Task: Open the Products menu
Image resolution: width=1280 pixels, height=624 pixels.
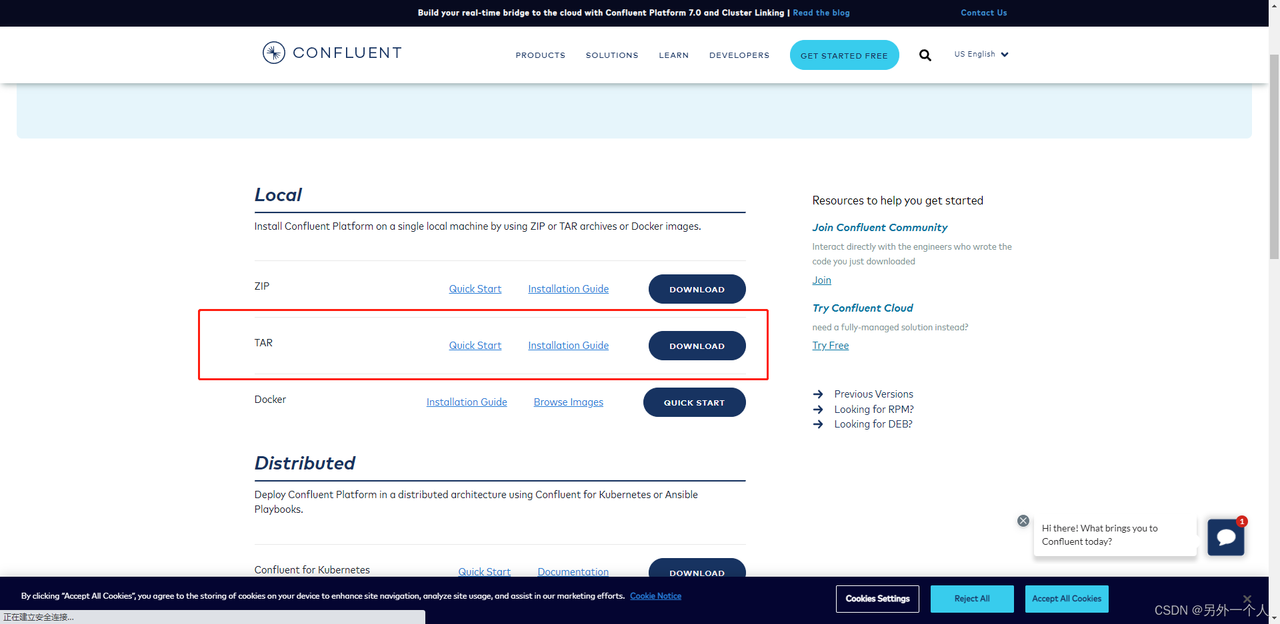Action: 540,55
